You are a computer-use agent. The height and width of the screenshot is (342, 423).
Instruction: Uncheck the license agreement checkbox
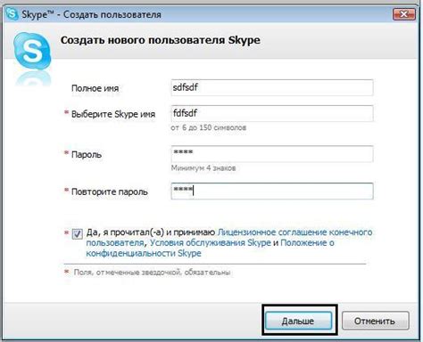pyautogui.click(x=78, y=234)
